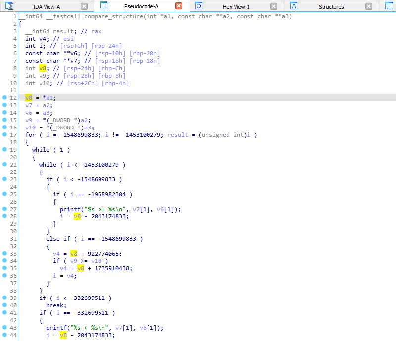Toggle breakpoint dot on line 12

[4, 98]
